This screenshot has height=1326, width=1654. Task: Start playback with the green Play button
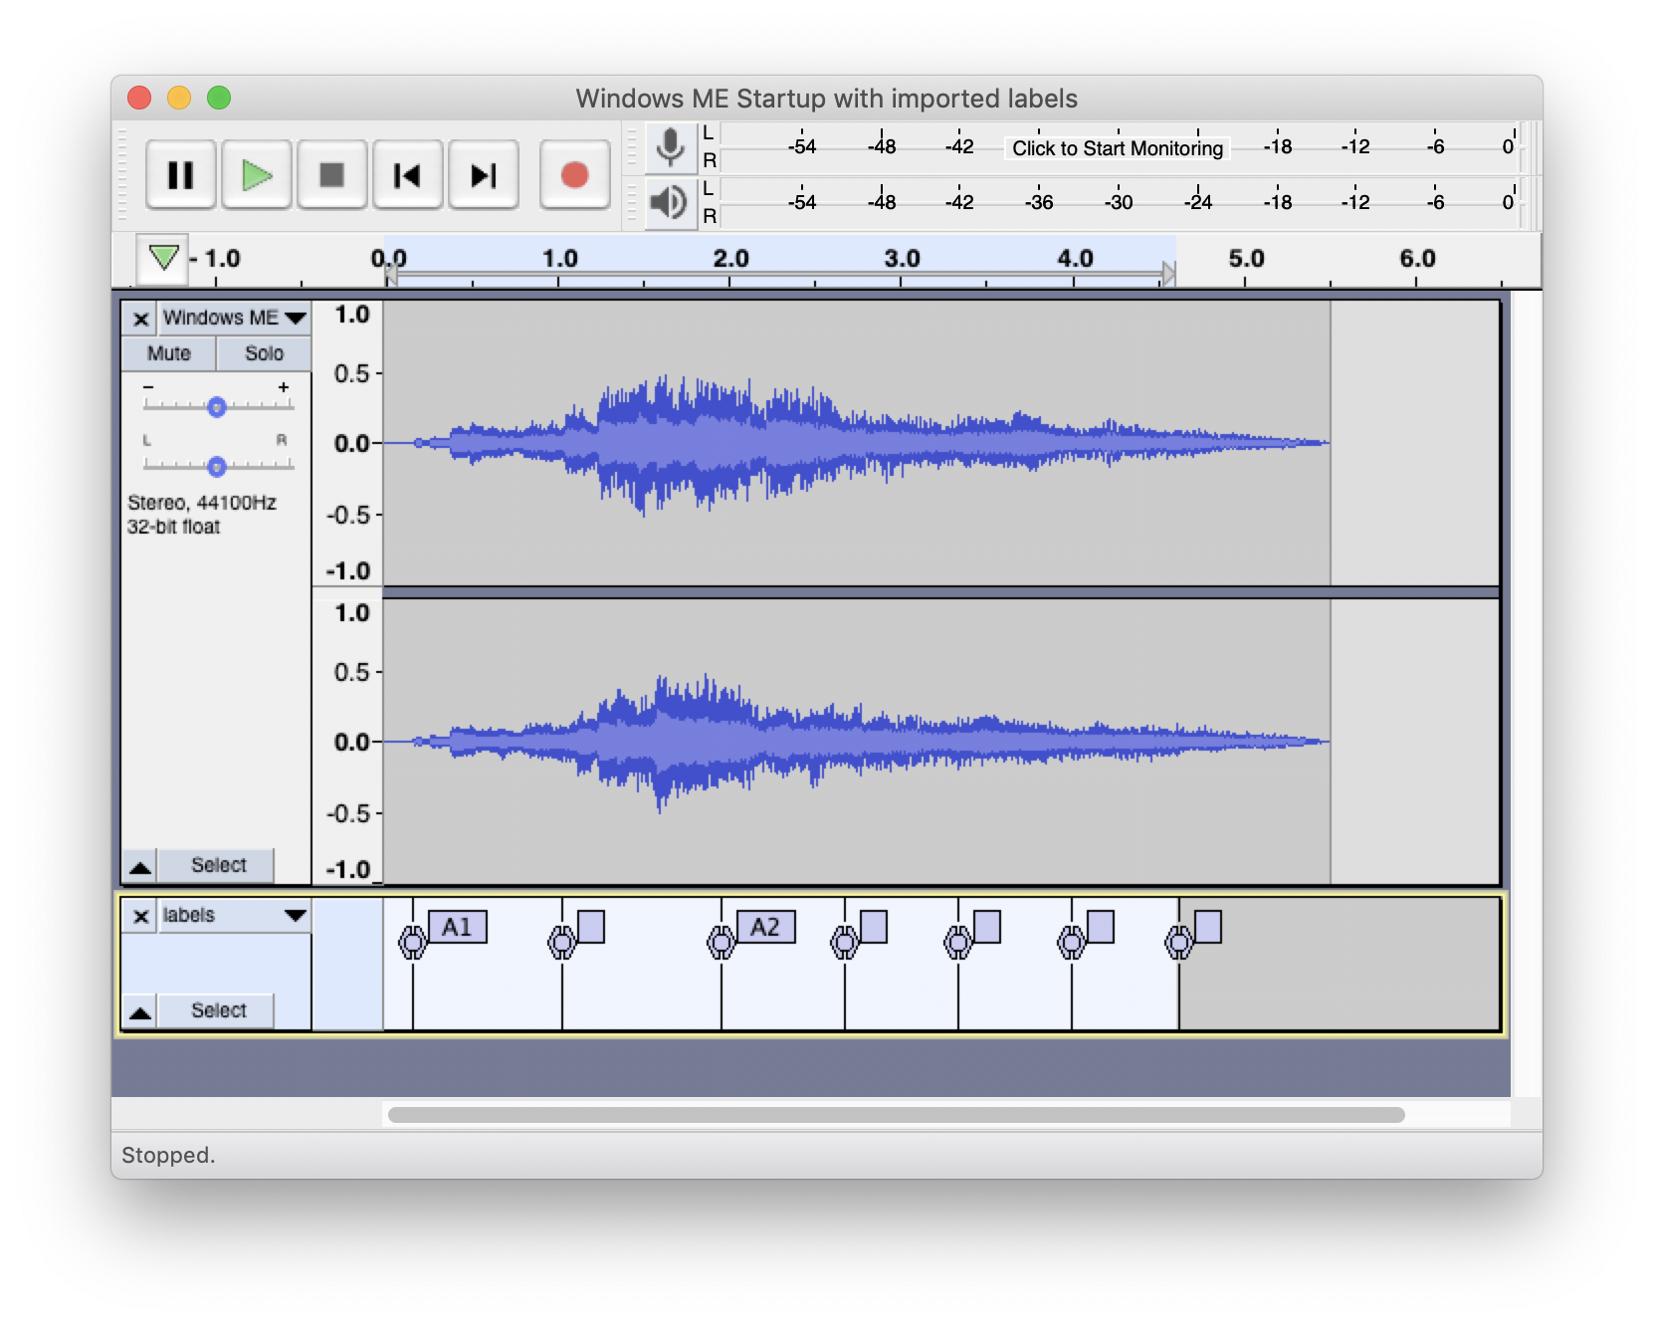(x=257, y=175)
